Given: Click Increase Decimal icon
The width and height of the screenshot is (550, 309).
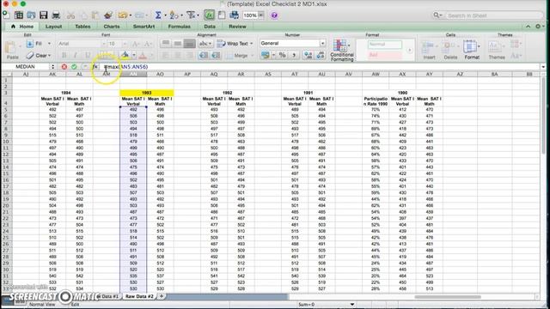Looking at the screenshot, I should click(x=308, y=55).
